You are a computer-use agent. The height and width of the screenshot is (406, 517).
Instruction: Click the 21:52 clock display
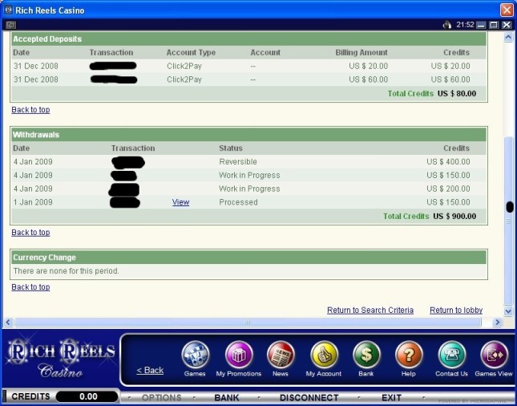tap(465, 25)
